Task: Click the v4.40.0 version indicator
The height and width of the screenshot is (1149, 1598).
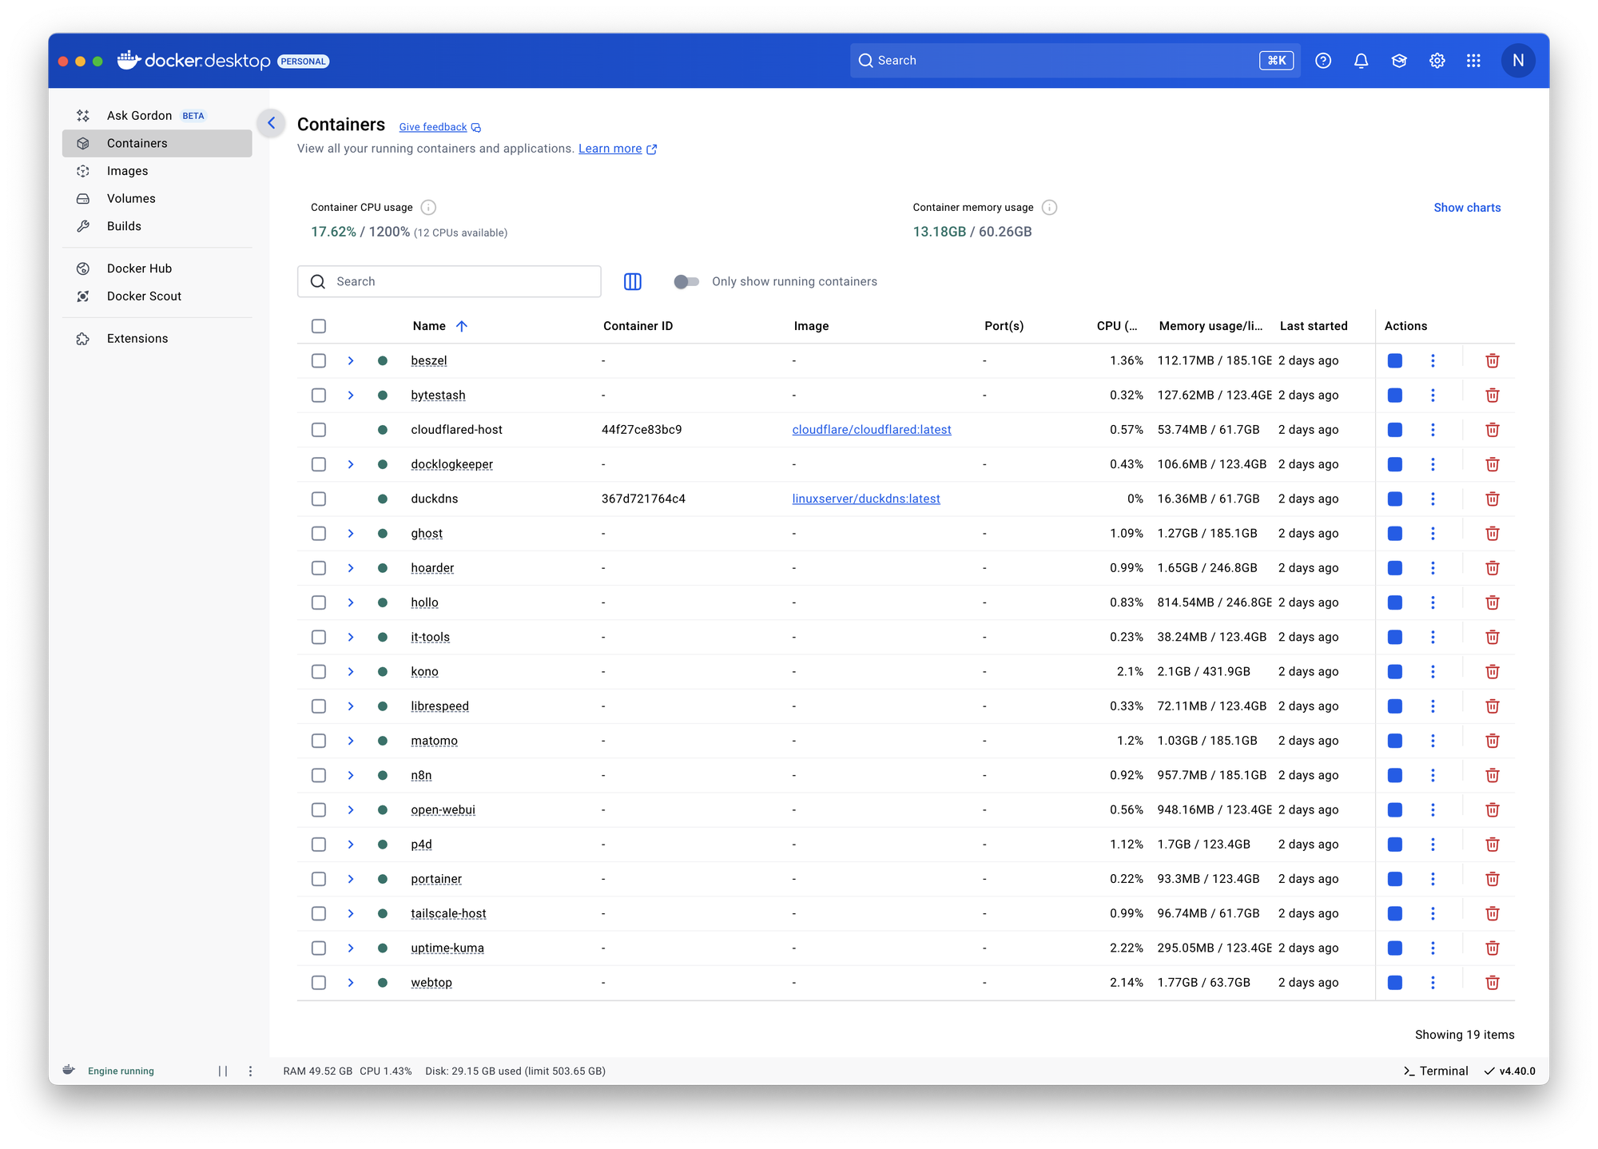Action: [1510, 1071]
